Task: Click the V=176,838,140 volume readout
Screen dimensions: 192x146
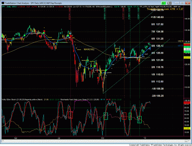Action: [88, 6]
